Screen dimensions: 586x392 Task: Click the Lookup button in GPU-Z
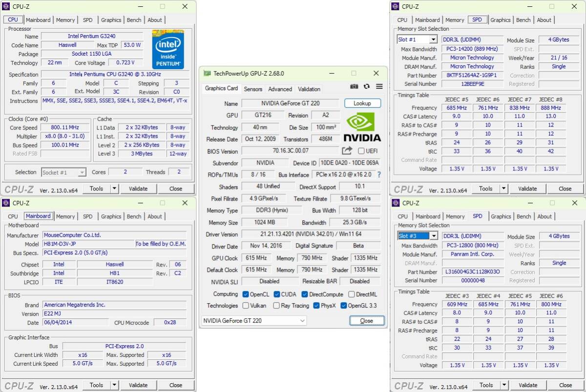coord(362,103)
